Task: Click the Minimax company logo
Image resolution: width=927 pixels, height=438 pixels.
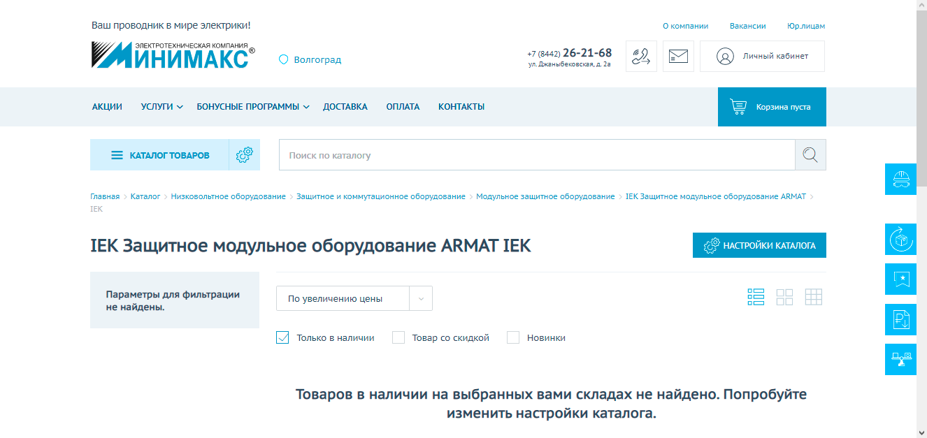Action: click(x=173, y=55)
